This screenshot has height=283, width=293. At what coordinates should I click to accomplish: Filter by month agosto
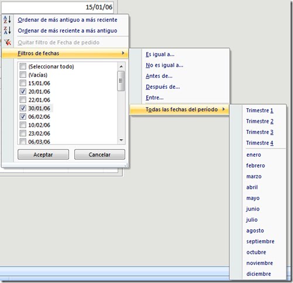click(x=255, y=231)
